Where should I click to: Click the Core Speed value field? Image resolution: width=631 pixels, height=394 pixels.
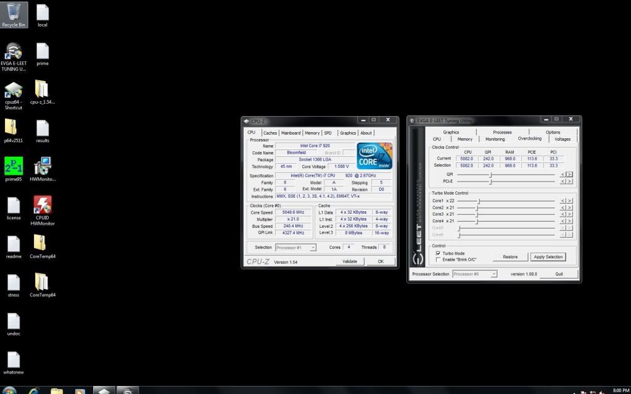pos(292,212)
